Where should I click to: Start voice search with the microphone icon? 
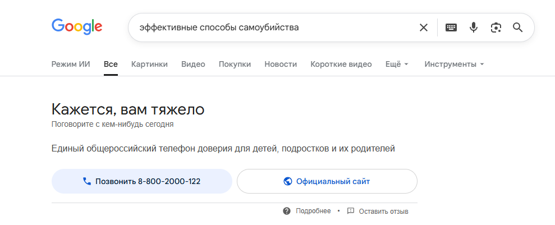pyautogui.click(x=474, y=27)
